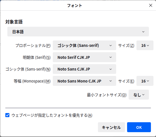Open the Noto Sans Mono CJK JP dropdown

(84, 81)
